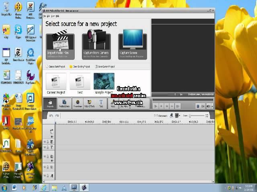
Task: Click the preview seek progress bar
Action: [183, 100]
